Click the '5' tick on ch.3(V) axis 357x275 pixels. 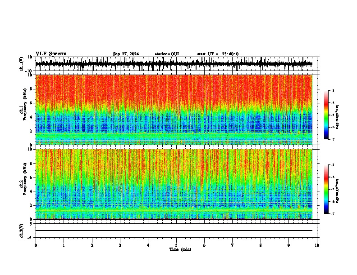pos(31,224)
